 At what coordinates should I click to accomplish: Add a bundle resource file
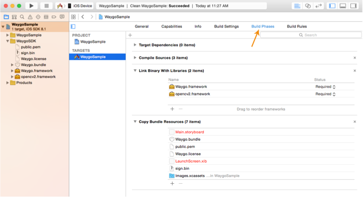tap(172, 184)
